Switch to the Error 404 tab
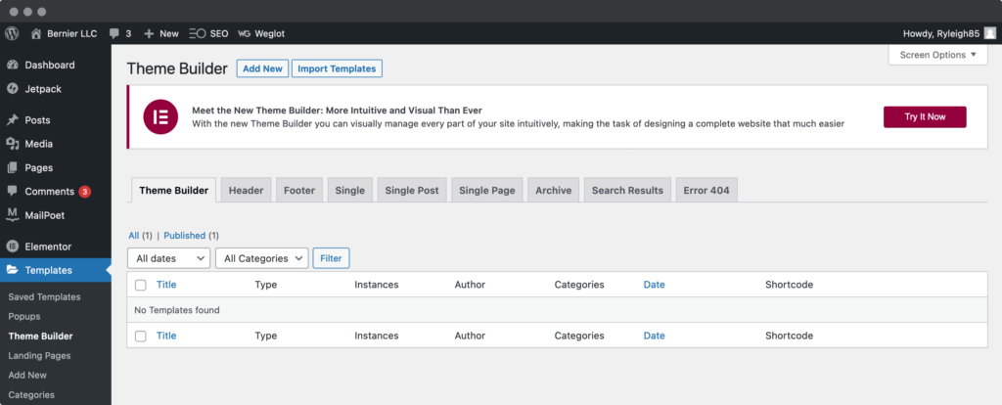Screen dimensions: 1002x405 (x=706, y=191)
